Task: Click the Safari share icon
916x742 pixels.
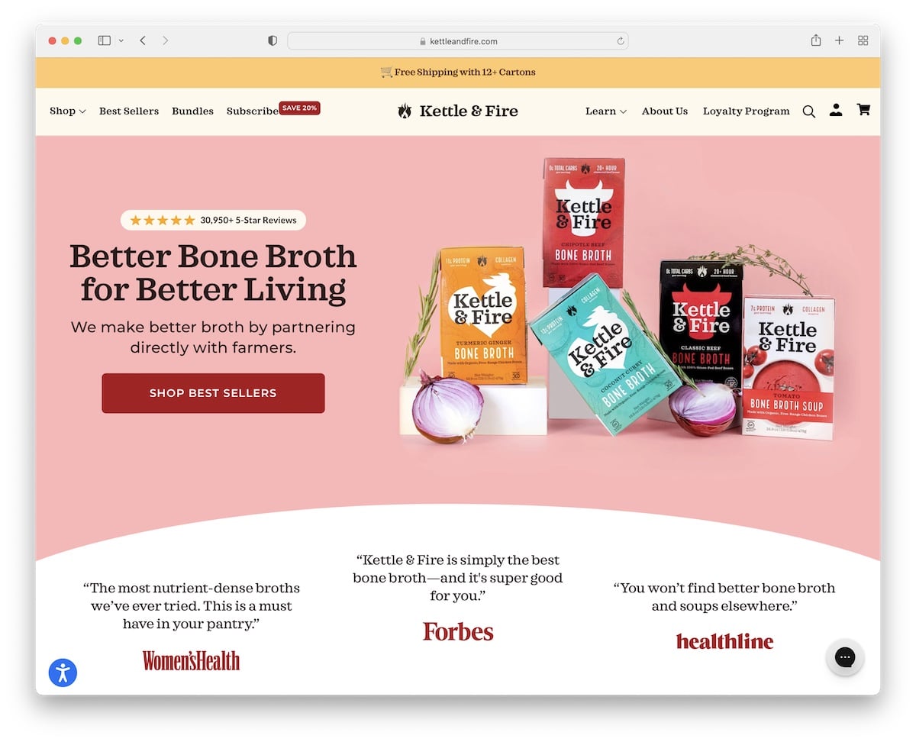Action: click(x=816, y=40)
